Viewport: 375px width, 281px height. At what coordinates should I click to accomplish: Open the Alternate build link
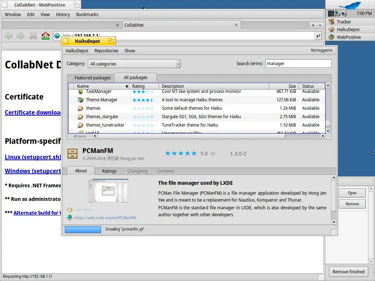tap(37, 213)
